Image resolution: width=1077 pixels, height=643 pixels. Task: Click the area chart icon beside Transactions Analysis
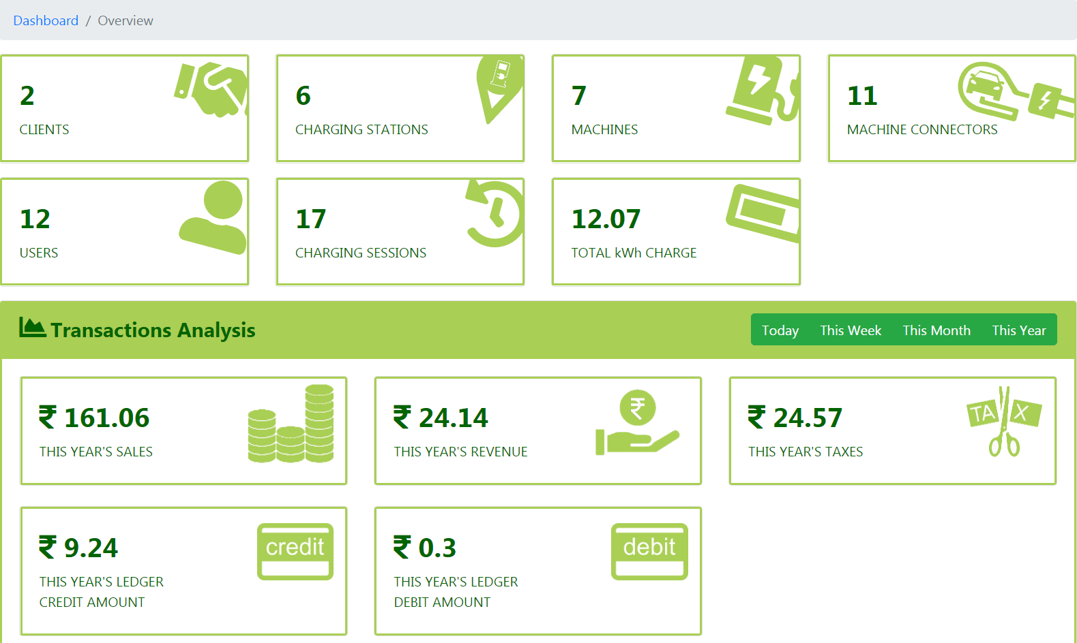coord(32,328)
